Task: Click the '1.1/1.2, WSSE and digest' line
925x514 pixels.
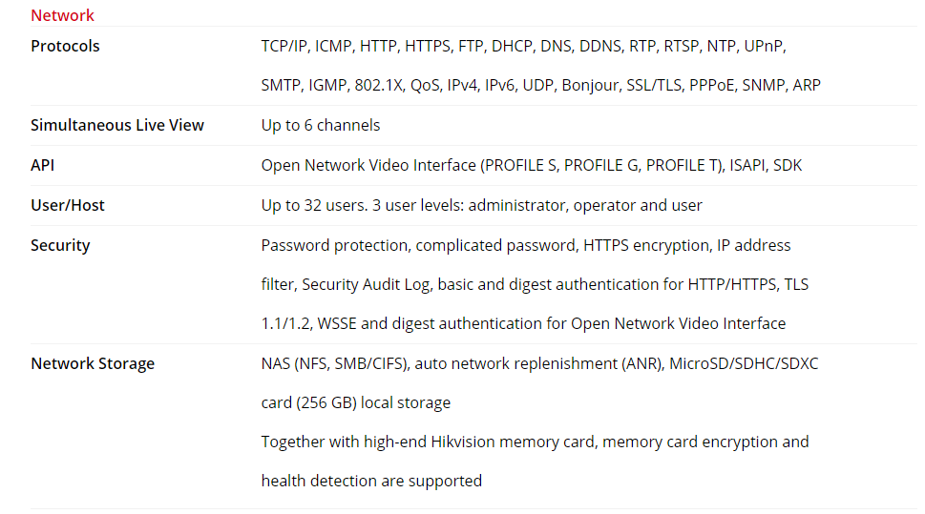Action: coord(523,323)
